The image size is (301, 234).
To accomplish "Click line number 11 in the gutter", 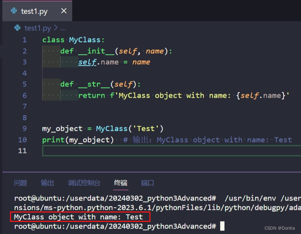I will coord(23,151).
